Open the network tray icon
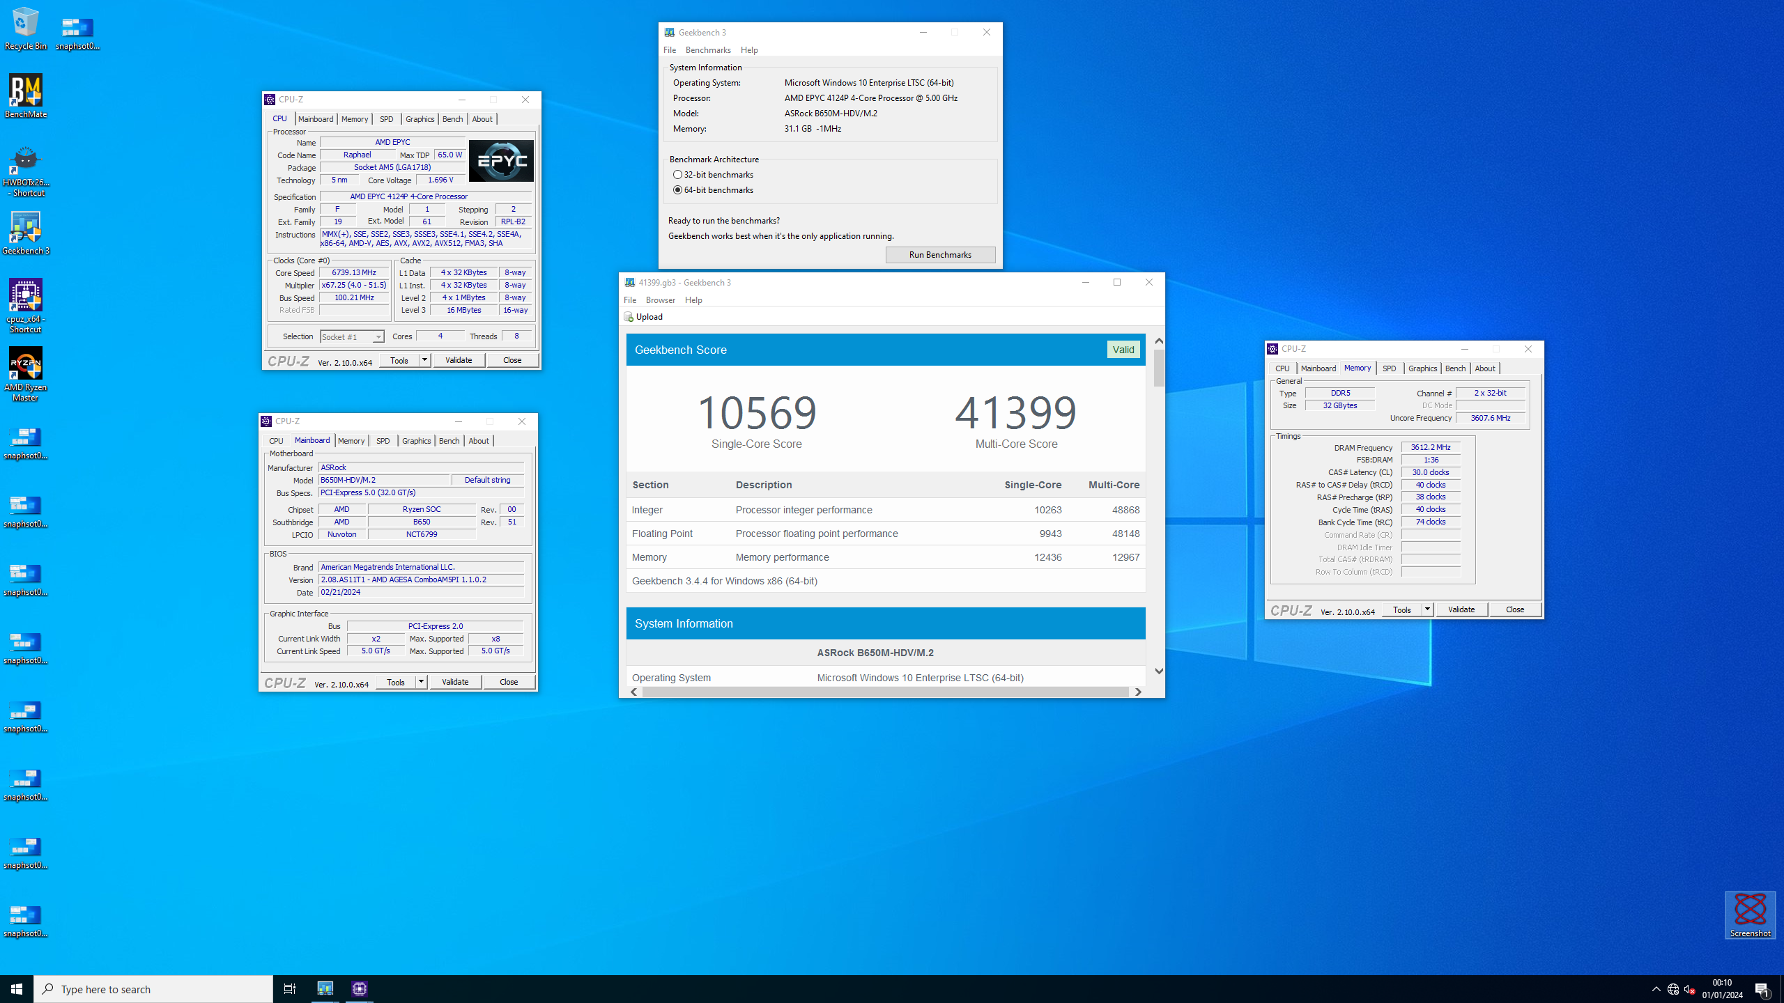This screenshot has width=1784, height=1003. pyautogui.click(x=1672, y=989)
